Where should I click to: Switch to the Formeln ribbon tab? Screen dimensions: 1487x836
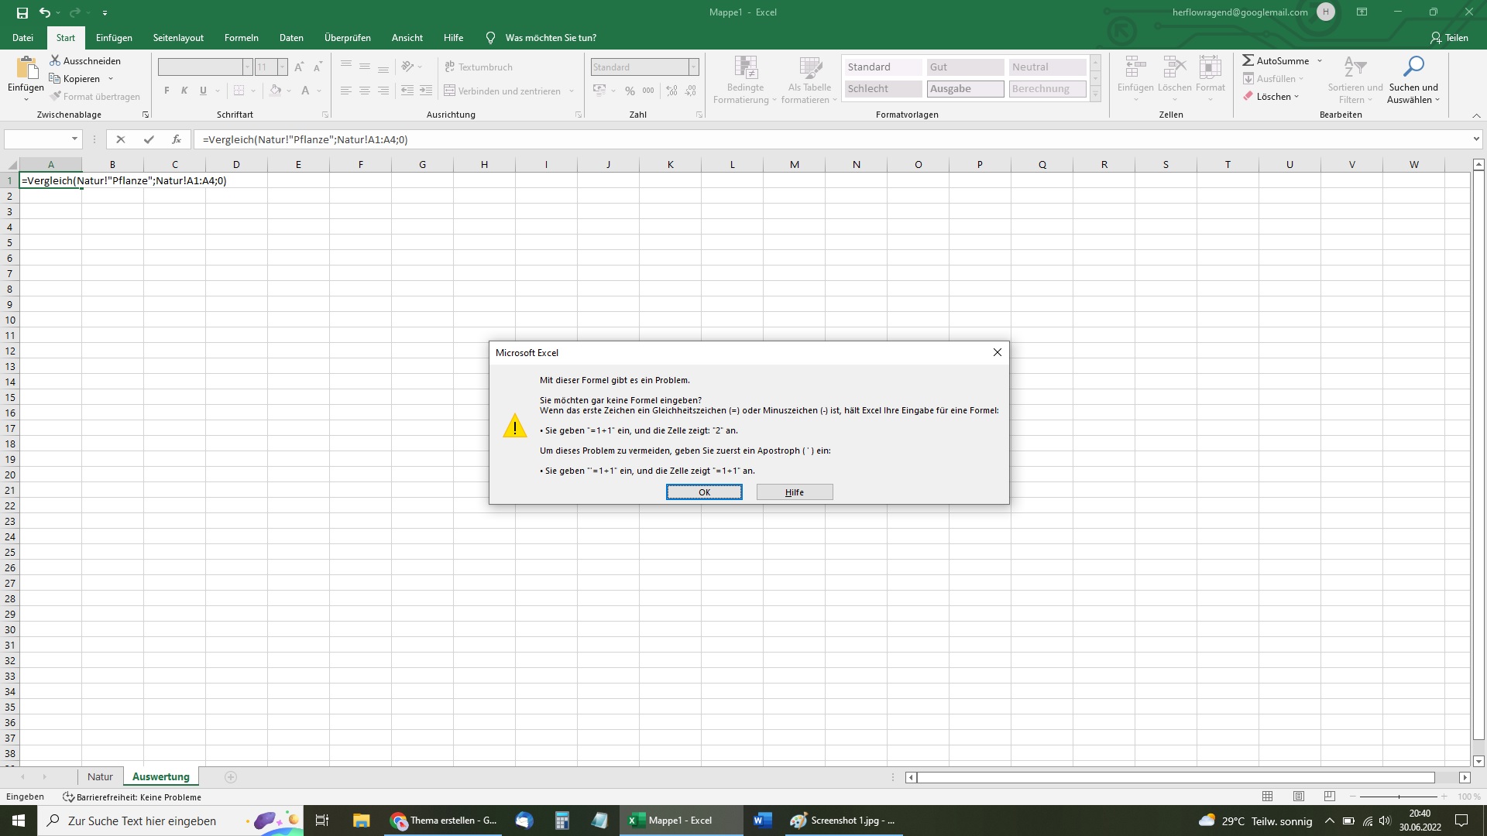pos(242,37)
